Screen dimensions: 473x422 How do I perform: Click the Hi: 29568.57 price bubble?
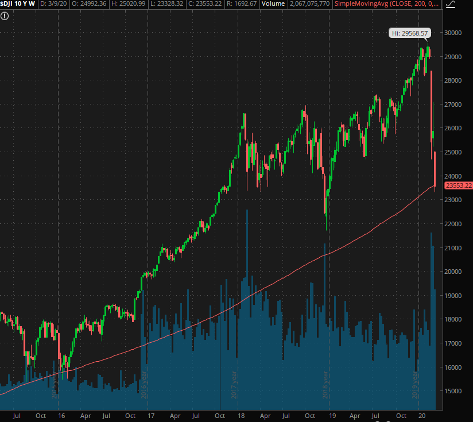pyautogui.click(x=410, y=34)
